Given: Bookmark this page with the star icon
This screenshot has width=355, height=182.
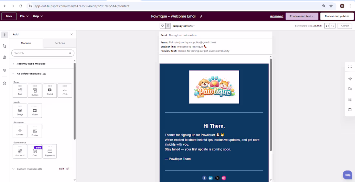Looking at the screenshot, I should (x=331, y=6).
